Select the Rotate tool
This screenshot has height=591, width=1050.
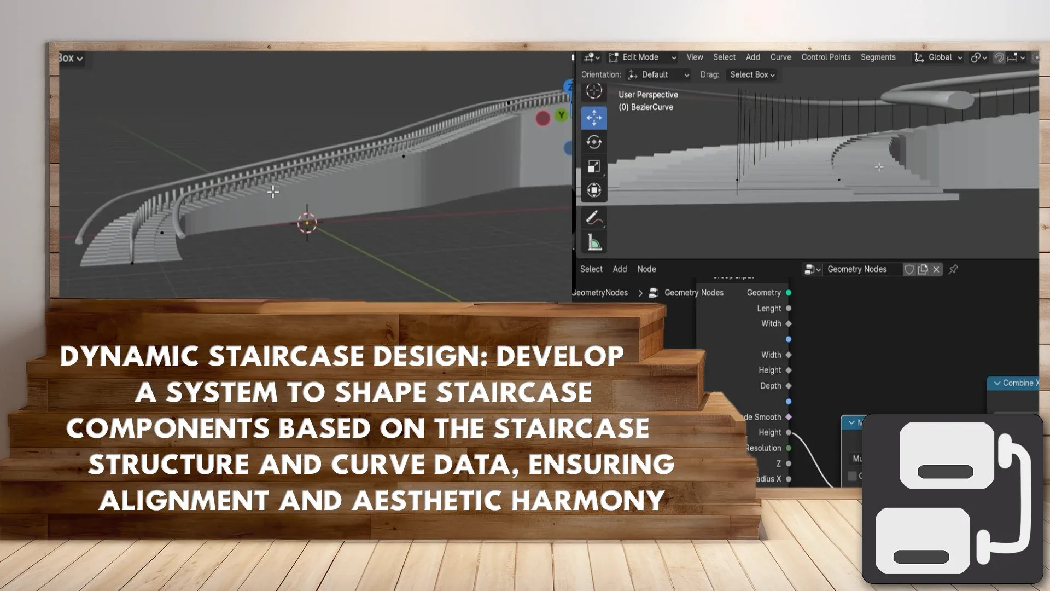[594, 142]
